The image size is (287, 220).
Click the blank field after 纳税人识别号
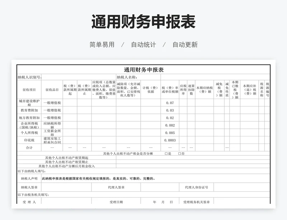[x=79, y=77]
